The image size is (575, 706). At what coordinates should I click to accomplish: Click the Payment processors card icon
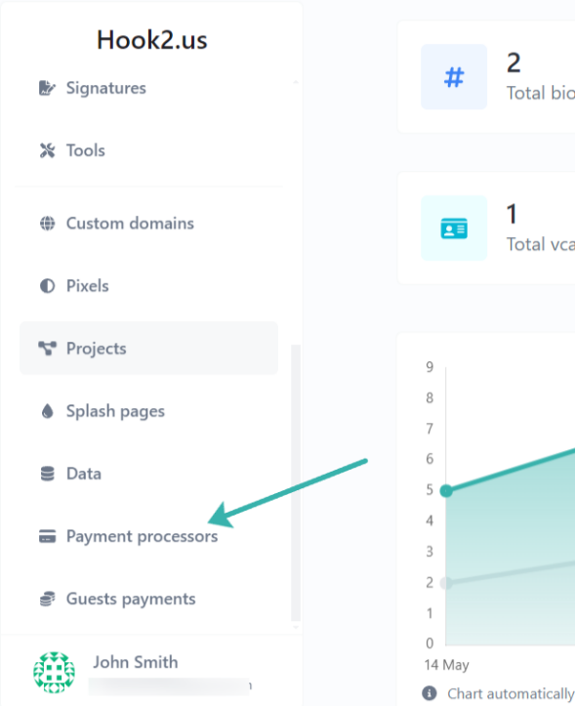pyautogui.click(x=47, y=536)
